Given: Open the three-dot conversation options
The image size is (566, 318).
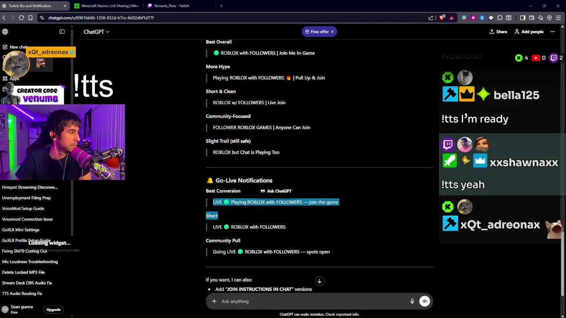Looking at the screenshot, I should 552,32.
